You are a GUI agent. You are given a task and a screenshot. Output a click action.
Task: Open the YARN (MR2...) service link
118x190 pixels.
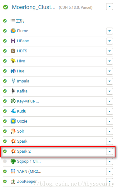(x=29, y=172)
